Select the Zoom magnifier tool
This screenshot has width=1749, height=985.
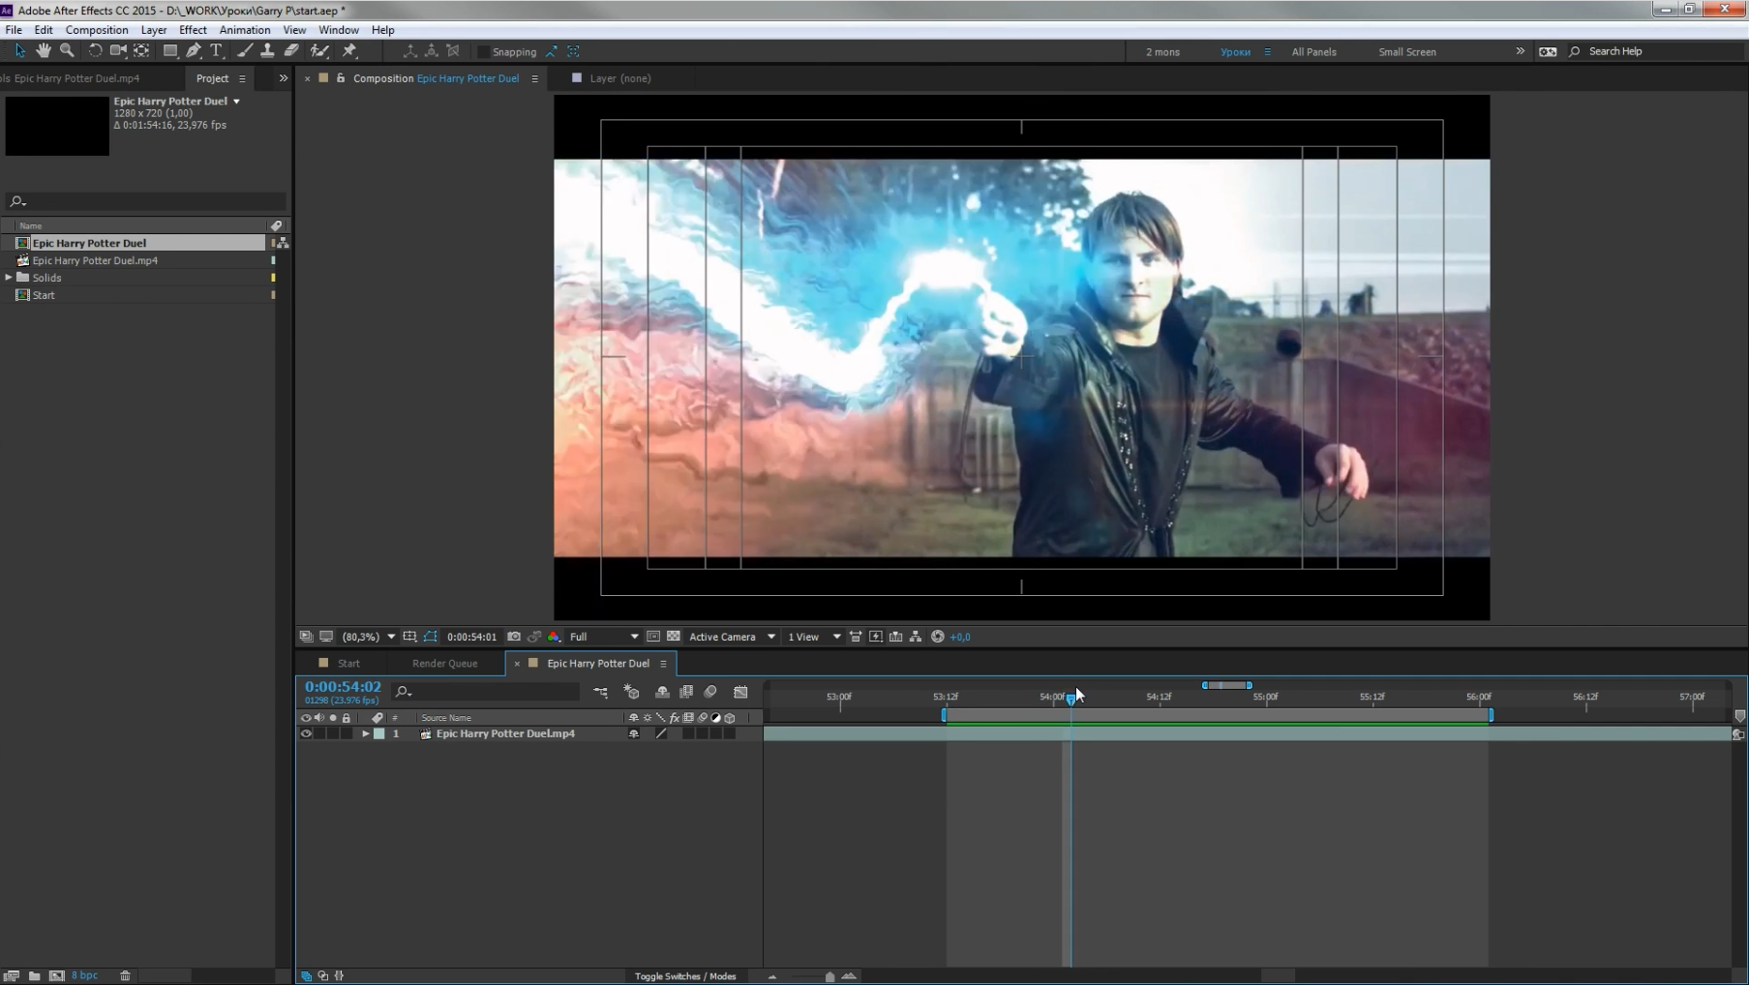67,51
